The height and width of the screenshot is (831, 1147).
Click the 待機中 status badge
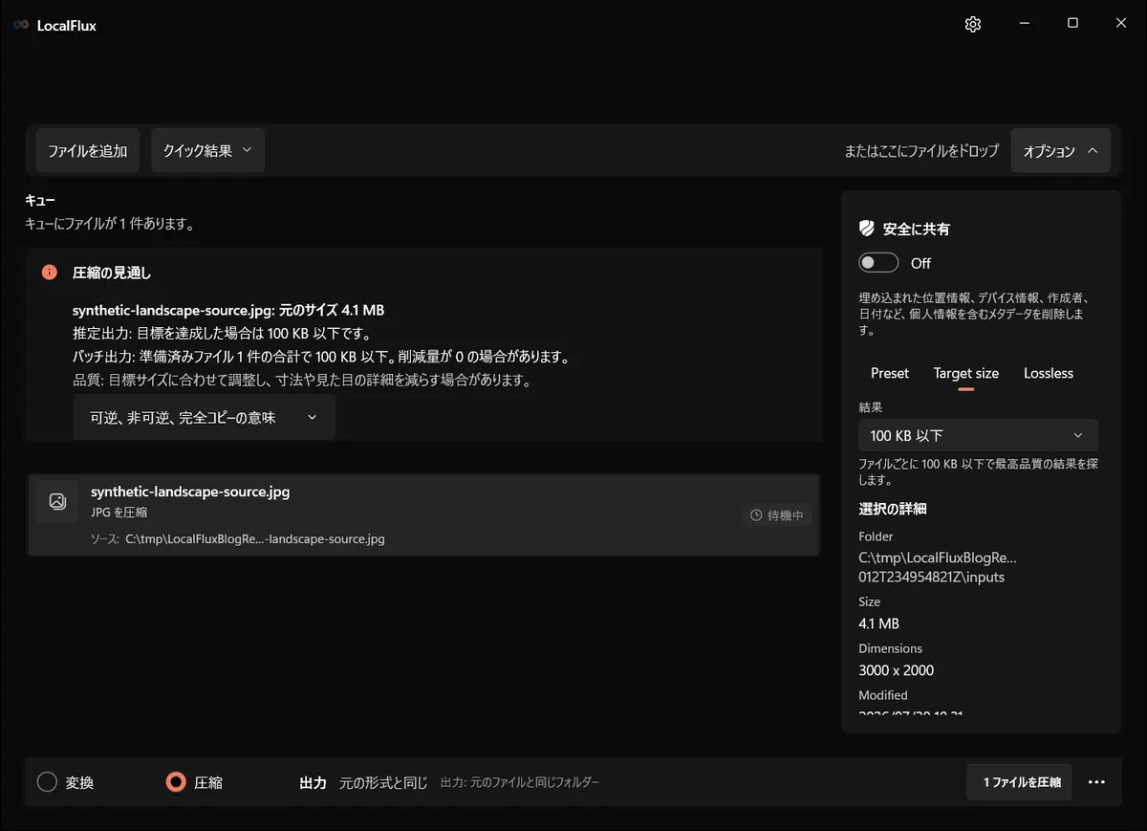(x=777, y=515)
